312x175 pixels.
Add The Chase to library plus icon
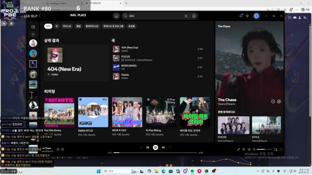[279, 101]
